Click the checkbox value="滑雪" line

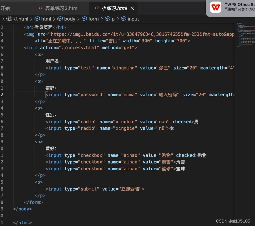click(115, 162)
